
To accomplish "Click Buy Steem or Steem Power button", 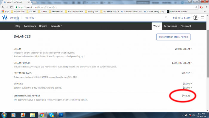I will click(173, 37).
